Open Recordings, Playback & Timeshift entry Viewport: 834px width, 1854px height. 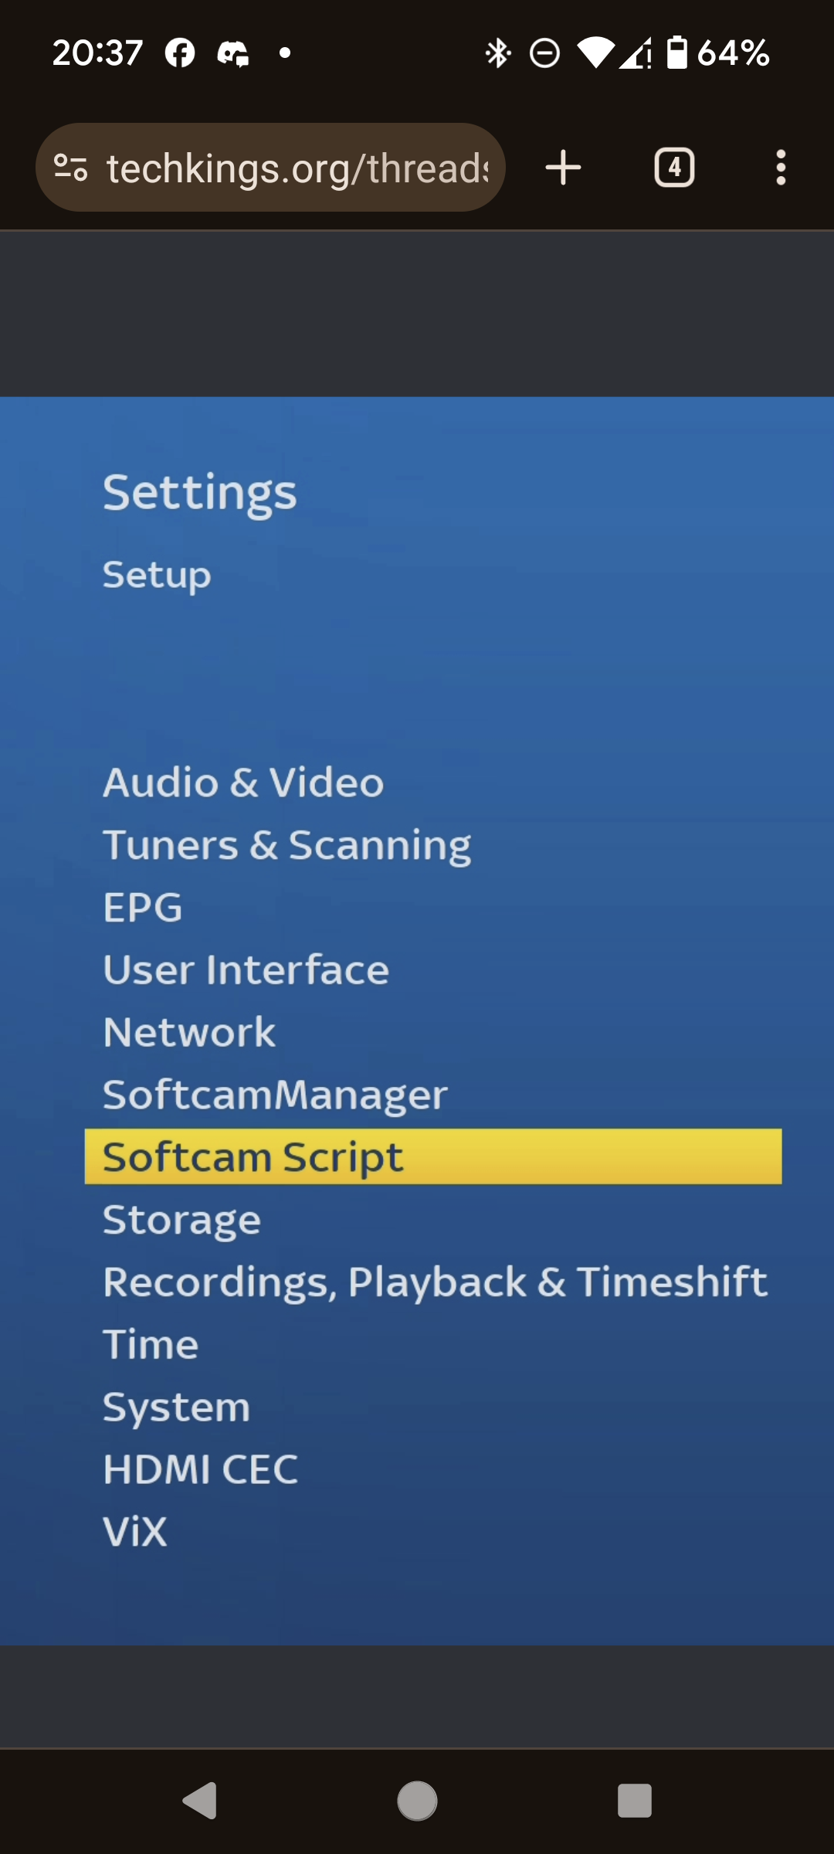(x=436, y=1282)
